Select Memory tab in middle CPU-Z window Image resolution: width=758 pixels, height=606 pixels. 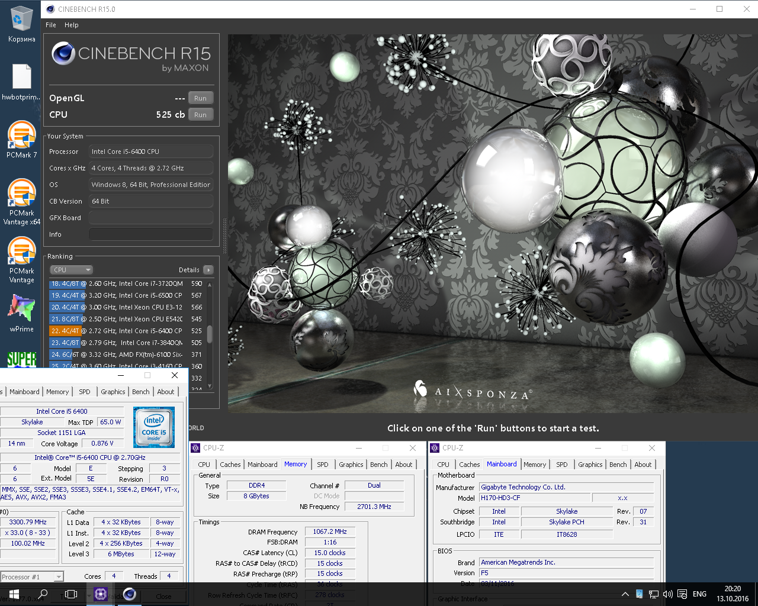coord(296,464)
